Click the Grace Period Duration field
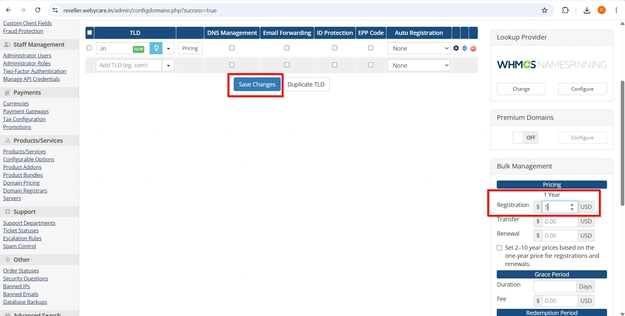The image size is (625, 316). 555,287
